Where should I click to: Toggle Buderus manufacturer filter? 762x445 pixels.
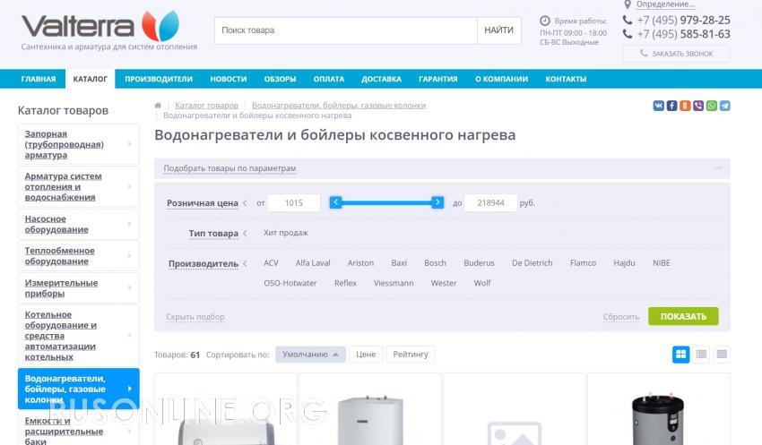(x=479, y=263)
